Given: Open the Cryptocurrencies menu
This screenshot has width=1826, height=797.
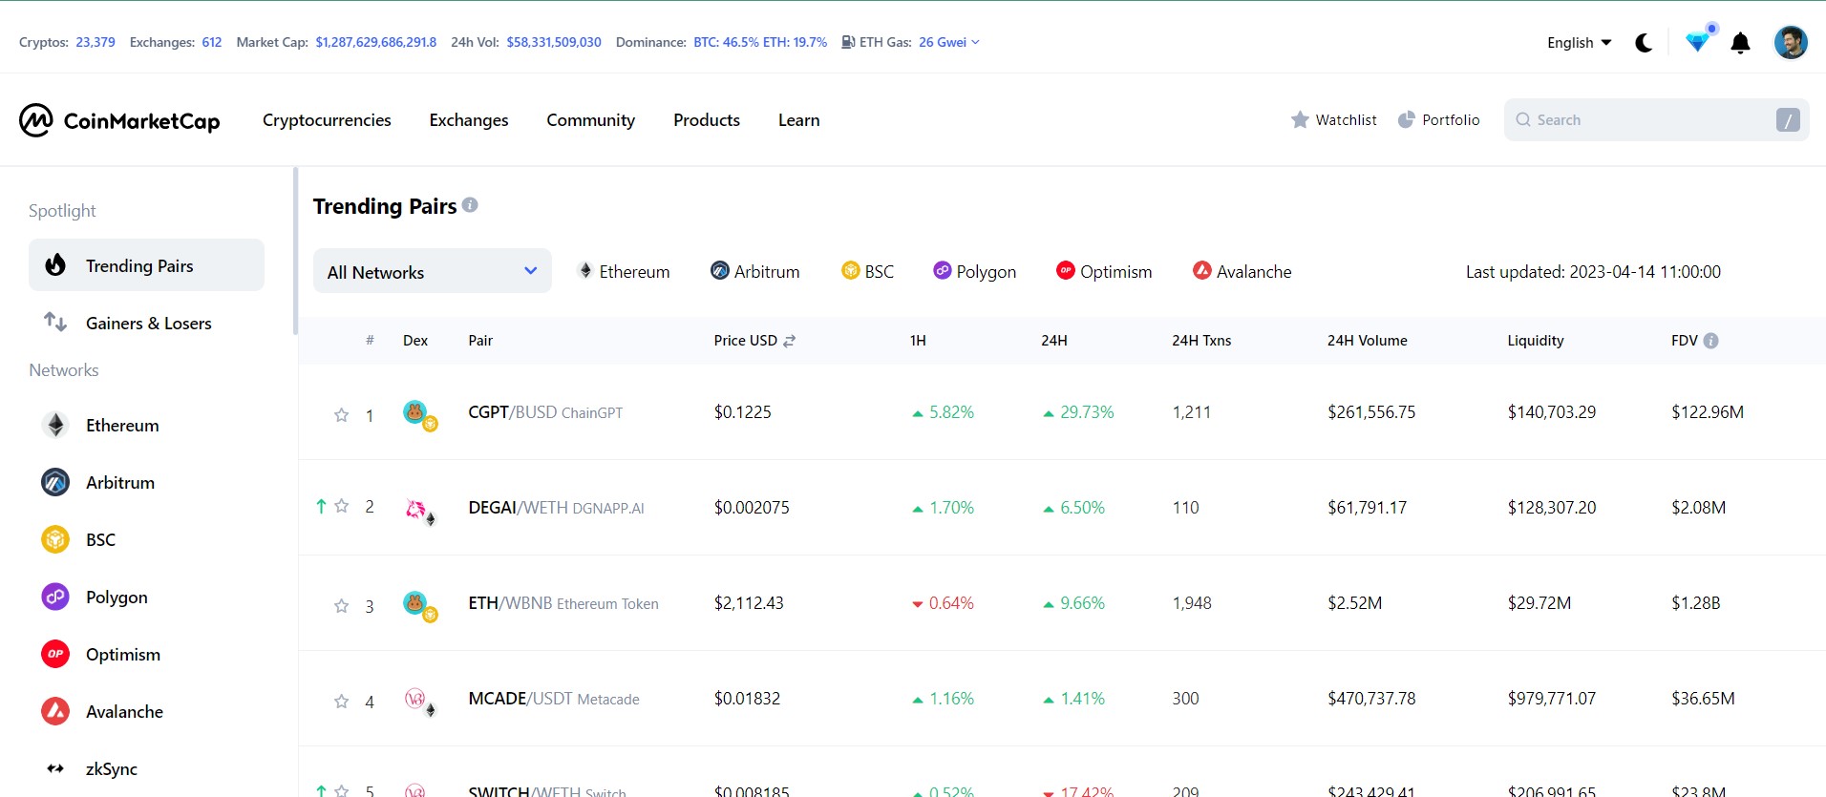Looking at the screenshot, I should [x=327, y=120].
